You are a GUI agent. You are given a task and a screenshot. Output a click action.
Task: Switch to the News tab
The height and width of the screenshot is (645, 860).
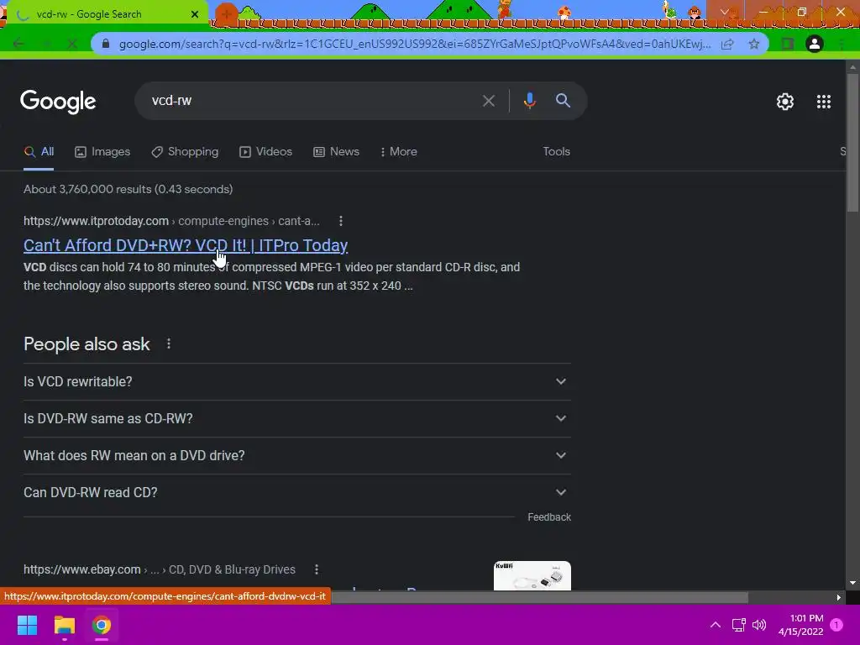click(336, 152)
